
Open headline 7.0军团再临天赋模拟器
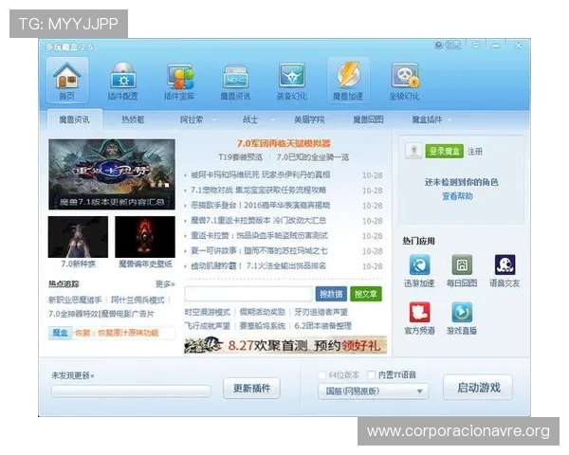pyautogui.click(x=284, y=143)
